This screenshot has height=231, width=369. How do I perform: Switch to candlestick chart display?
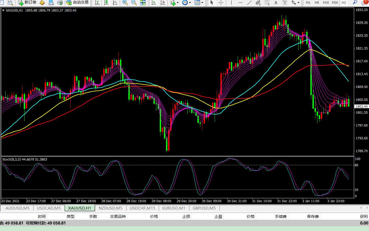106,3
